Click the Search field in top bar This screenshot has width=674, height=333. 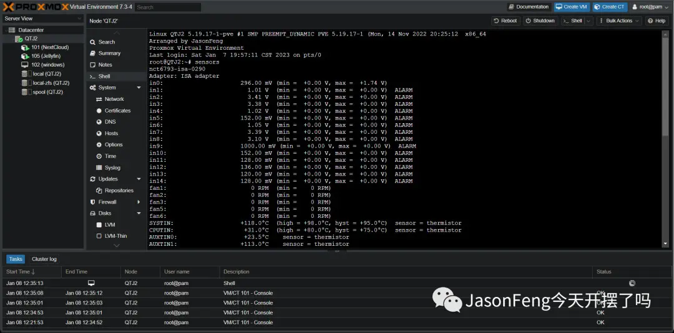(x=168, y=7)
